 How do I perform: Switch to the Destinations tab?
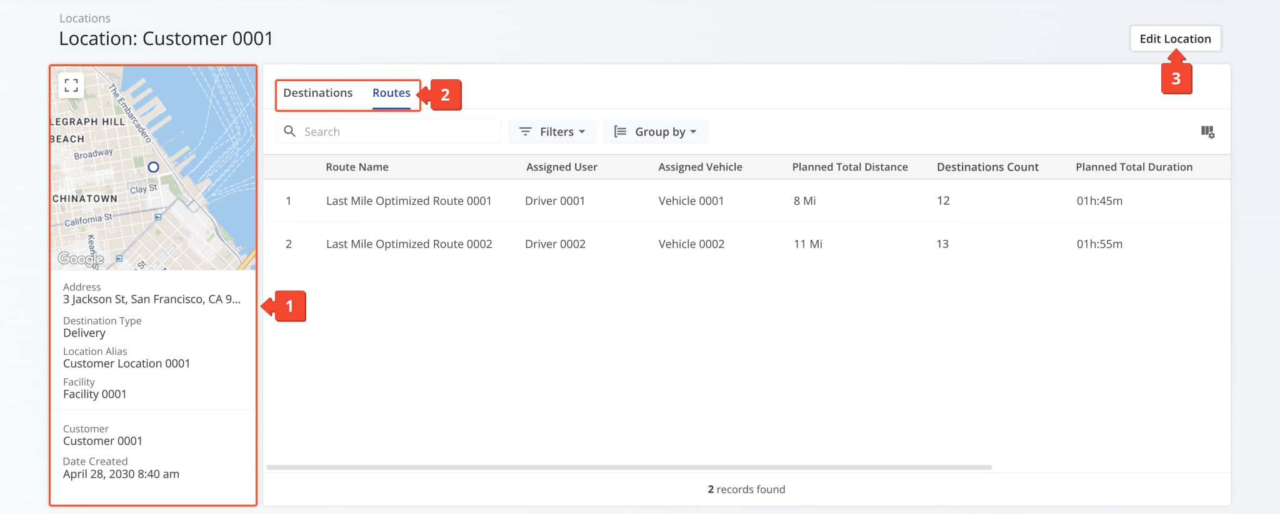[317, 93]
